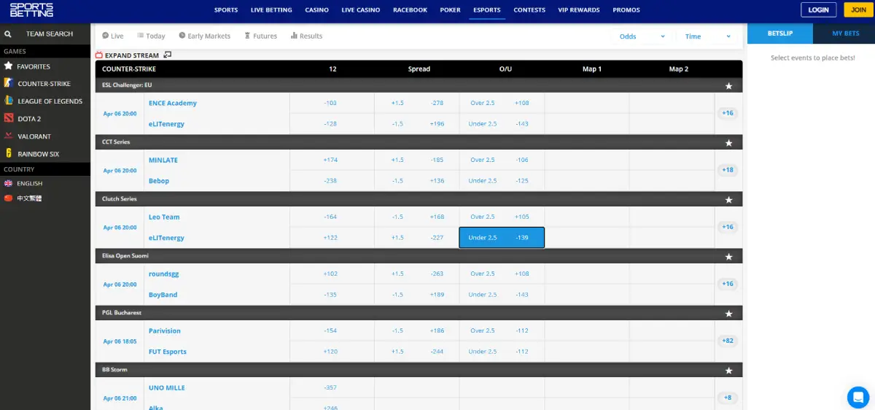Open the Futures tab

pyautogui.click(x=261, y=36)
